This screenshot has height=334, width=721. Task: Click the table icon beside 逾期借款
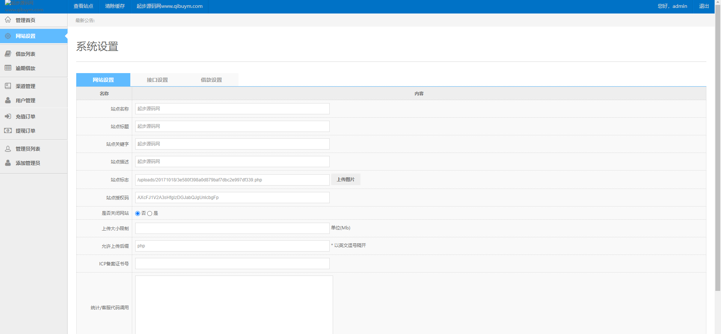(8, 68)
